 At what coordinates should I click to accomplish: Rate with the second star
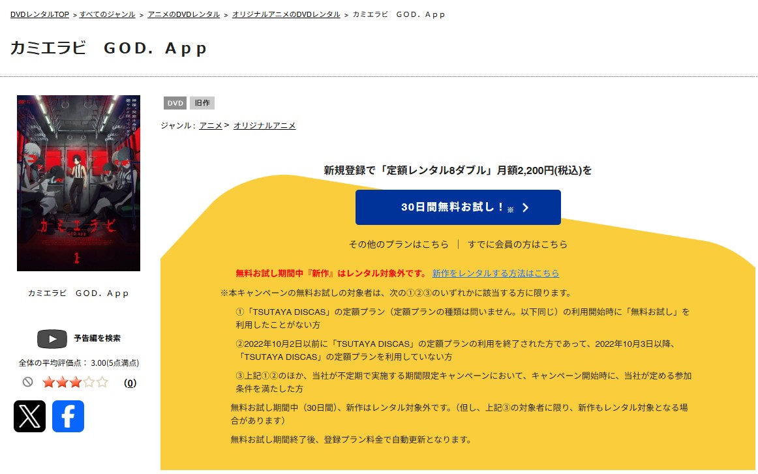tap(63, 383)
